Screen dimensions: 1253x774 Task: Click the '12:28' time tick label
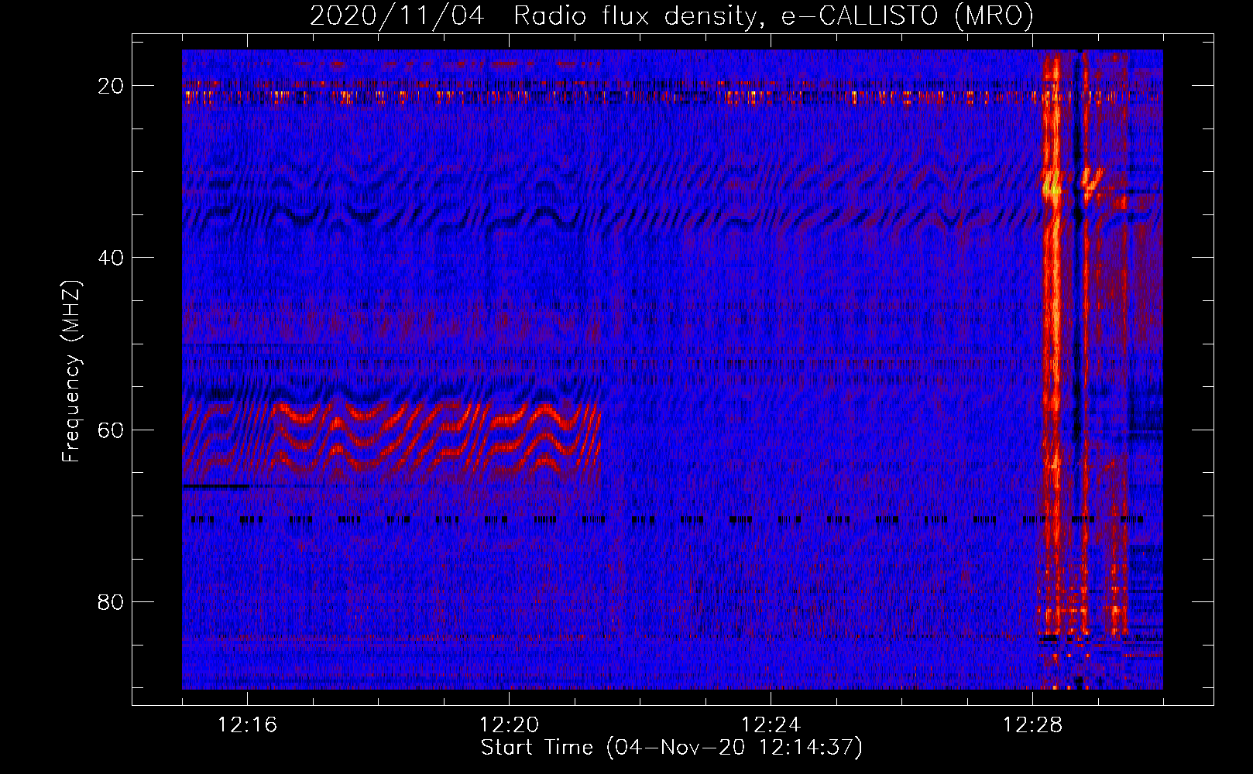click(x=1032, y=724)
